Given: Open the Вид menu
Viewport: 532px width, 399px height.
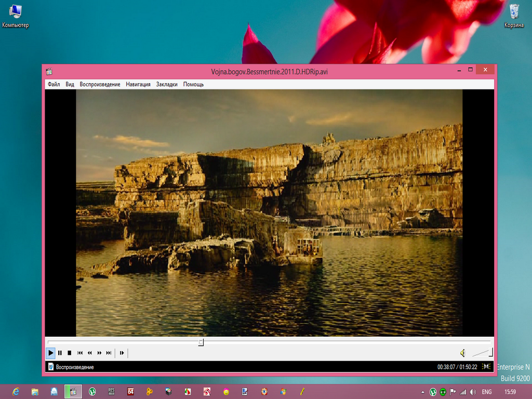Looking at the screenshot, I should [x=70, y=84].
